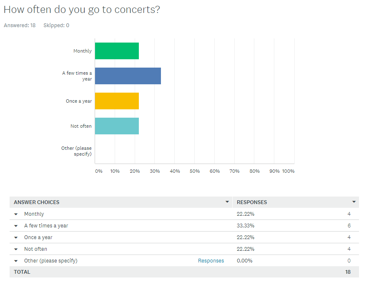Click the blue A few times a year bar
This screenshot has width=369, height=285.
click(x=128, y=76)
